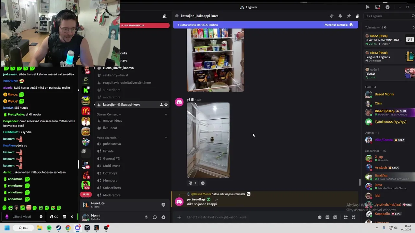Click 'UUSI' unread pill in server list
415x233 pixels.
(86, 194)
